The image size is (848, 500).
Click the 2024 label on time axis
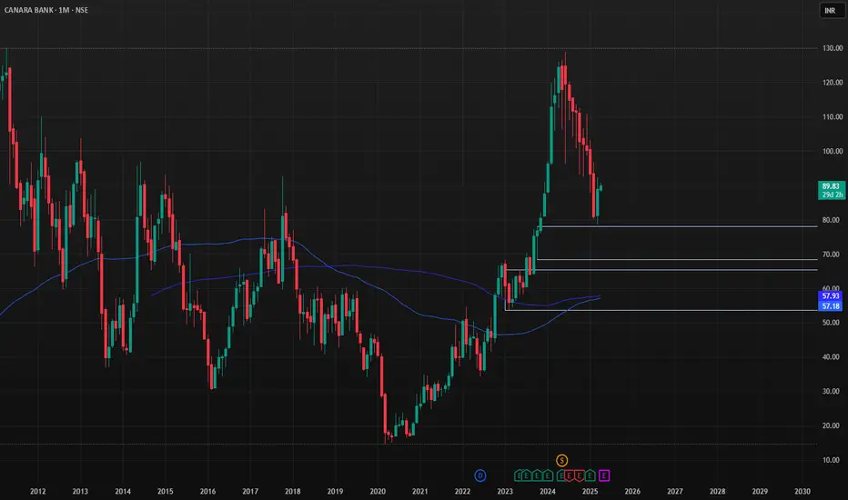[548, 491]
